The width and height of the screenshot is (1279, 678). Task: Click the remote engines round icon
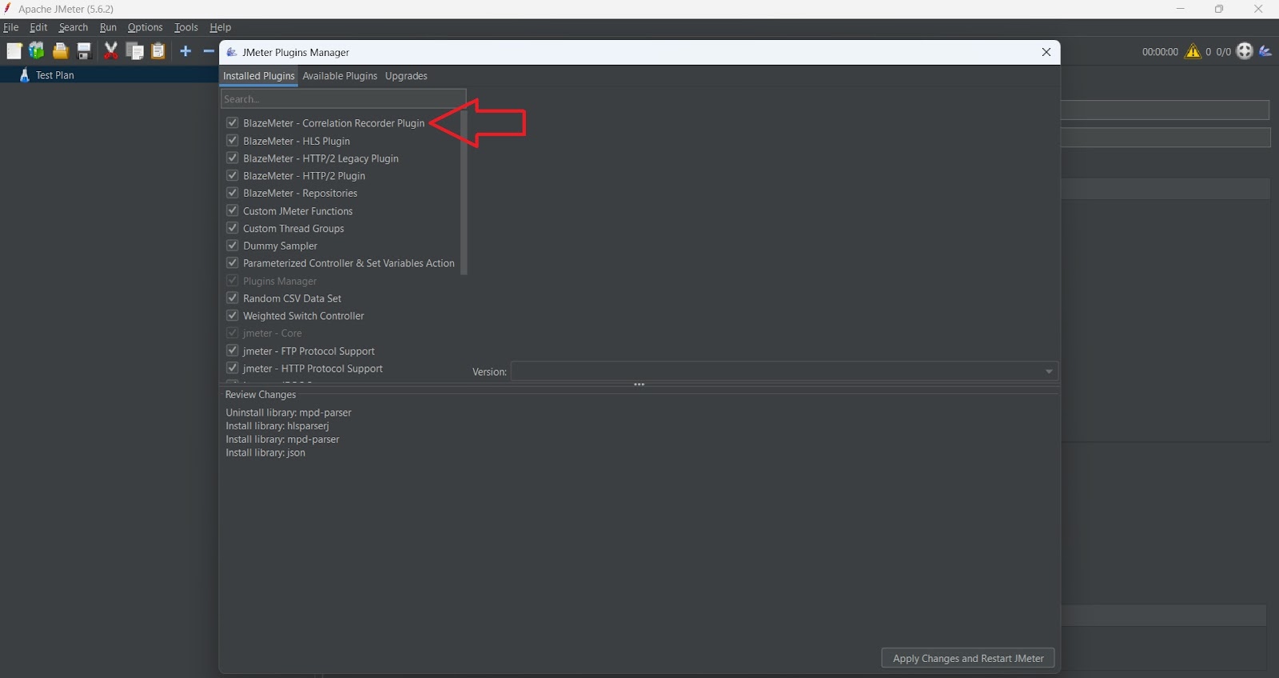click(x=1245, y=51)
